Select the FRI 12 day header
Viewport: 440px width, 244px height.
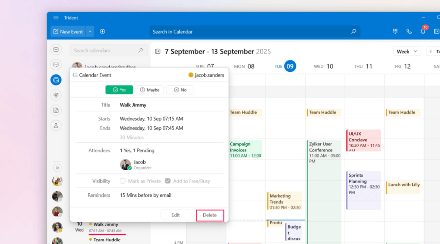[403, 66]
